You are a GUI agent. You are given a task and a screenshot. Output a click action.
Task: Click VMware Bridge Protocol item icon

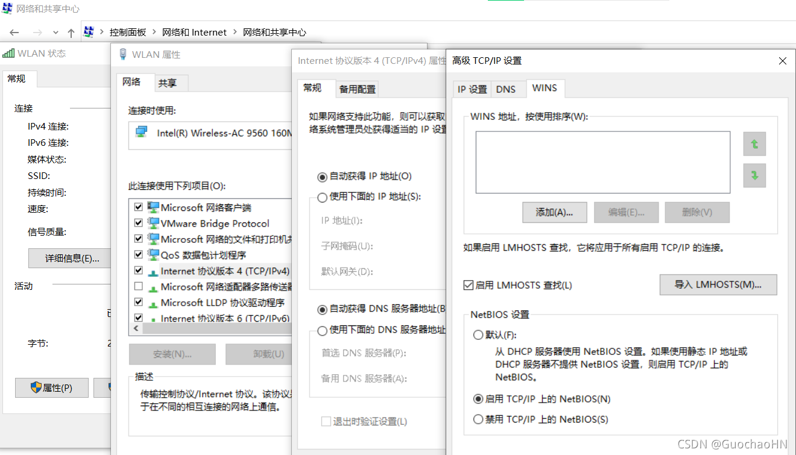[153, 223]
